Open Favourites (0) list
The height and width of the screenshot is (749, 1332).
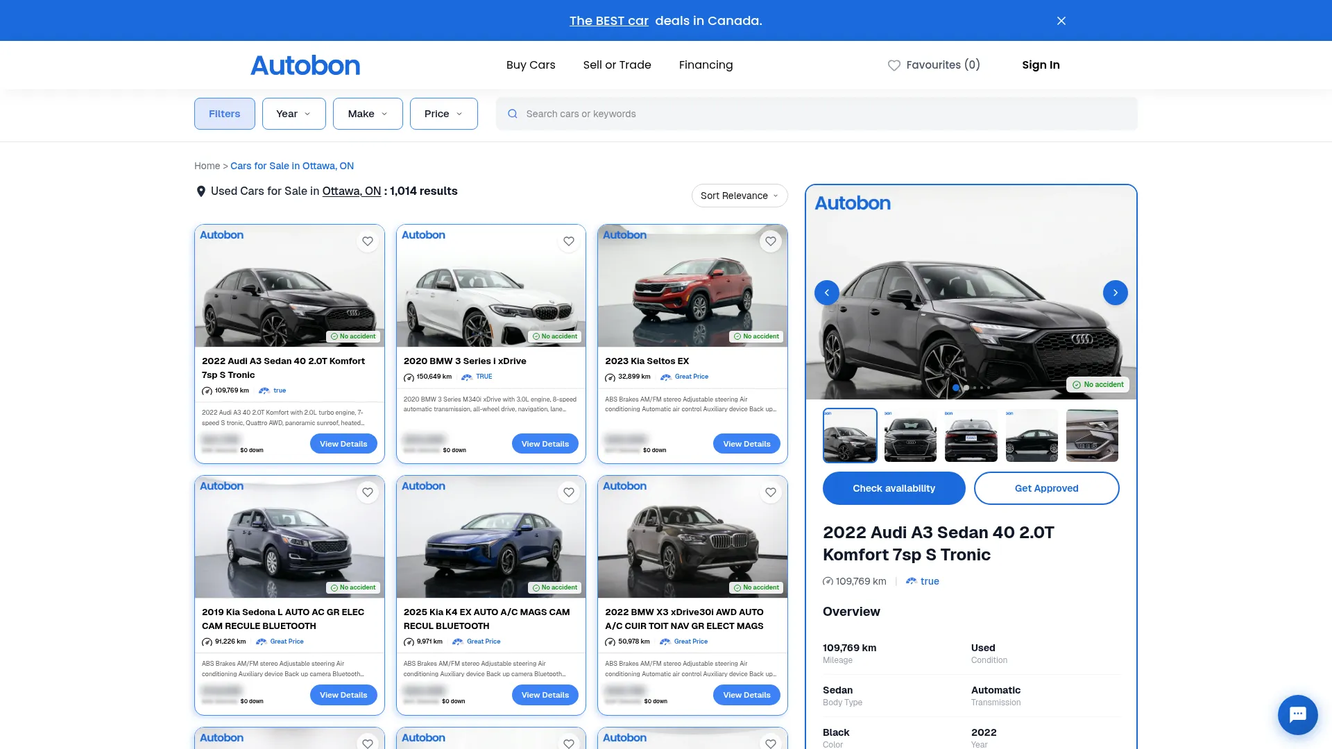click(934, 64)
